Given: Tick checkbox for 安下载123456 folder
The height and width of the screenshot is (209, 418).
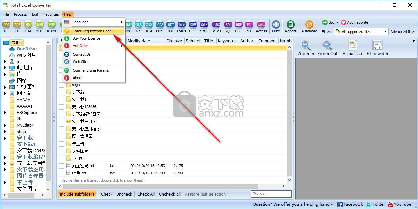Looking at the screenshot, I should click(62, 107).
